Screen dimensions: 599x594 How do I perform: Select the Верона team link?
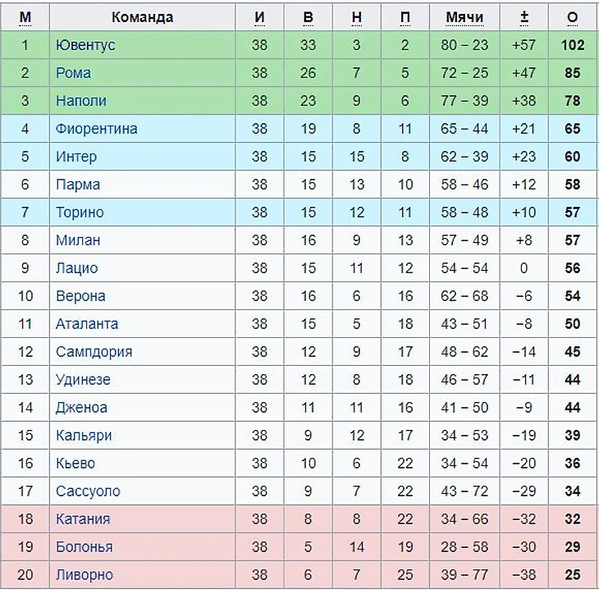[x=80, y=296]
